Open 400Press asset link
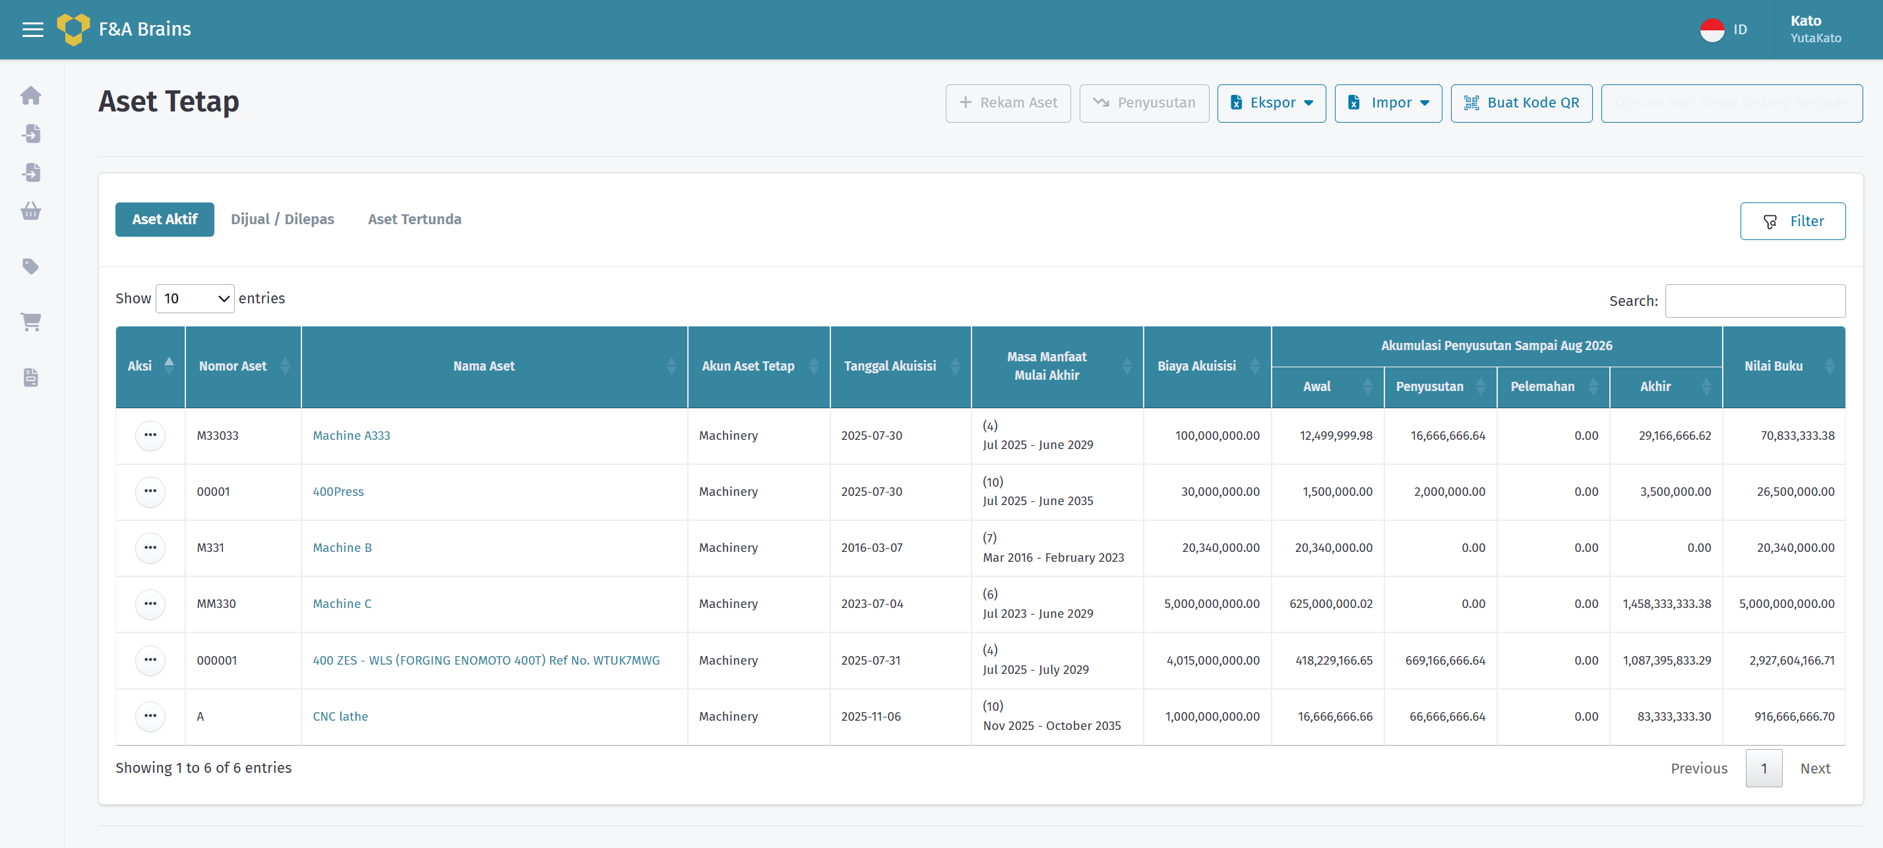Screen dimensions: 1883x848 338,491
